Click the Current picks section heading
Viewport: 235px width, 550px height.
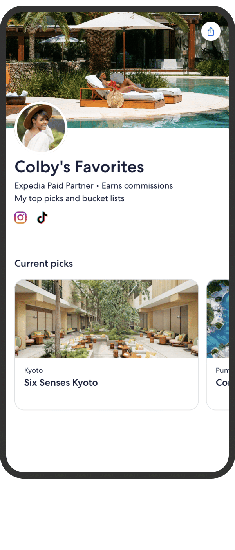[43, 264]
